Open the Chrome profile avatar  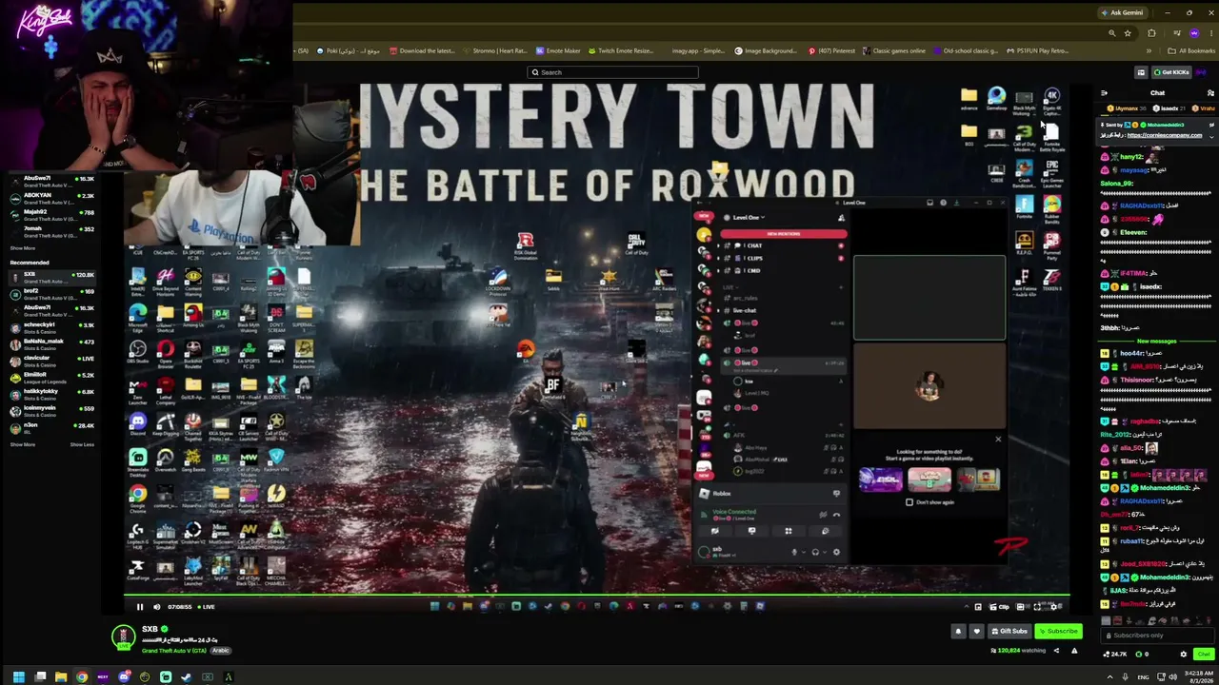(1194, 33)
